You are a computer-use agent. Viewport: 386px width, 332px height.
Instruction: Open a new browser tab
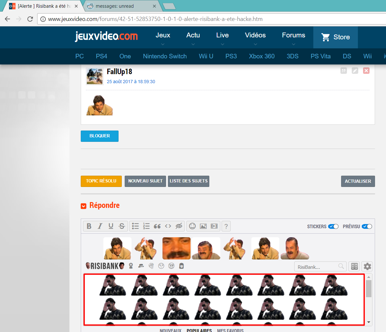169,6
